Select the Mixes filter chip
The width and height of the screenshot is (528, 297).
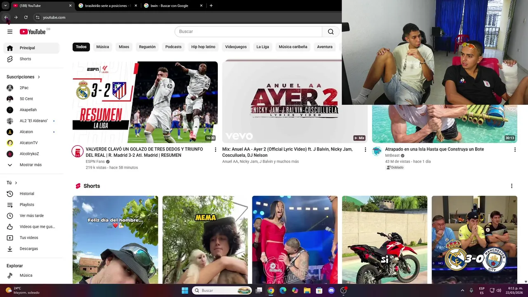(x=124, y=47)
